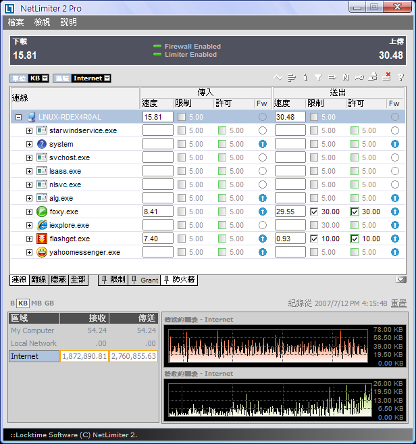Switch to the 全部 tab
Viewport: 416px width, 444px height.
click(78, 280)
